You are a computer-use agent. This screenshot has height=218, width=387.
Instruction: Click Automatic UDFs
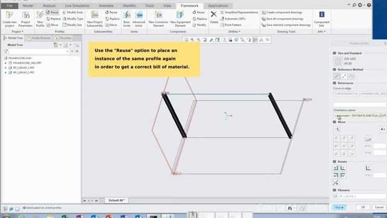(232, 19)
